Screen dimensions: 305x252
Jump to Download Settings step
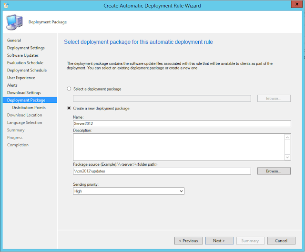(x=24, y=92)
